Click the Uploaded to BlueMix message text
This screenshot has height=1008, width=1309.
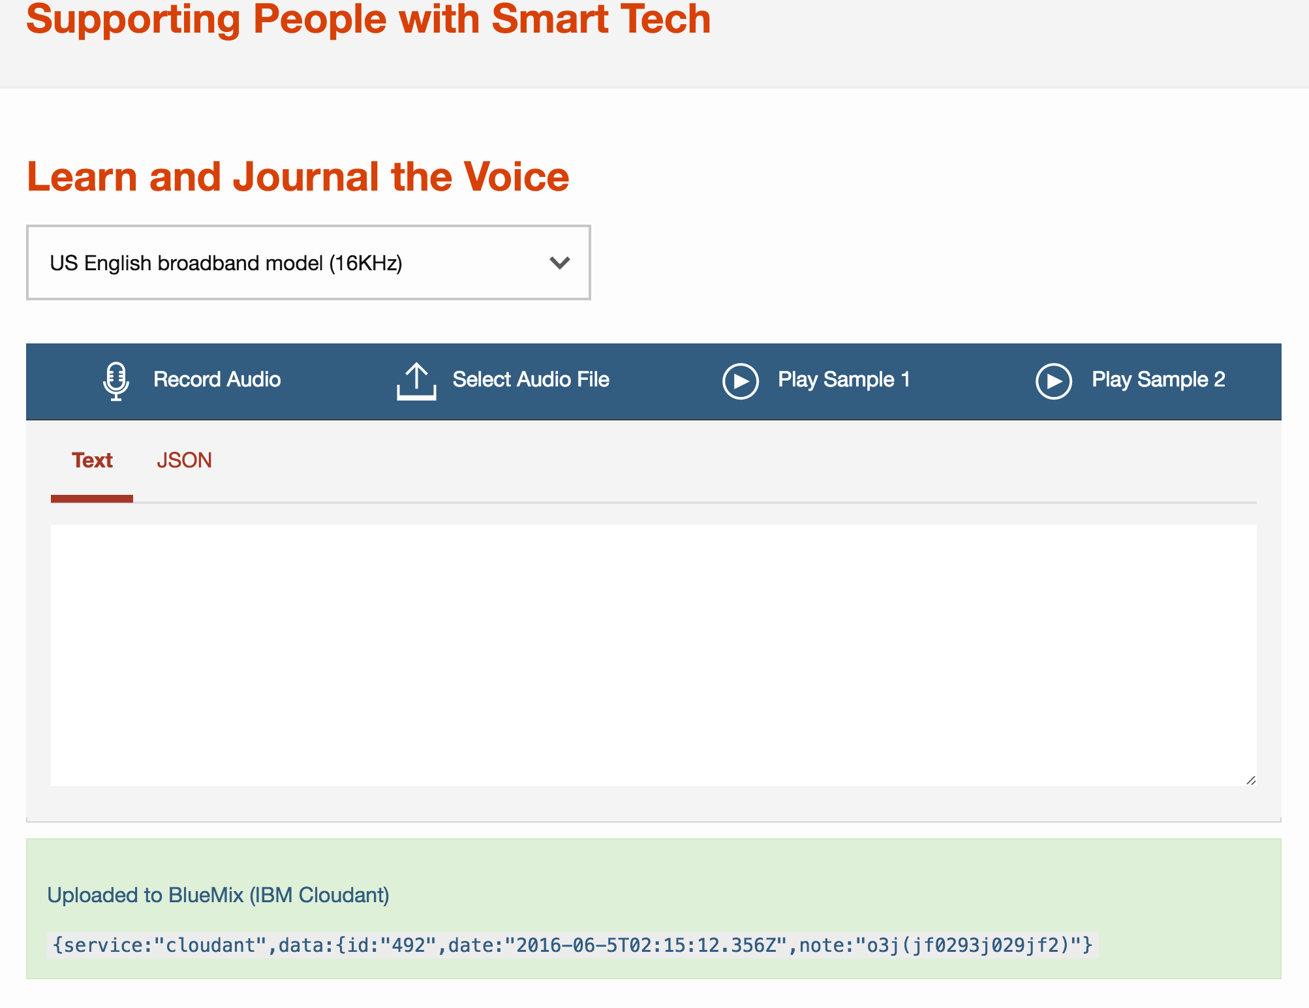click(218, 894)
